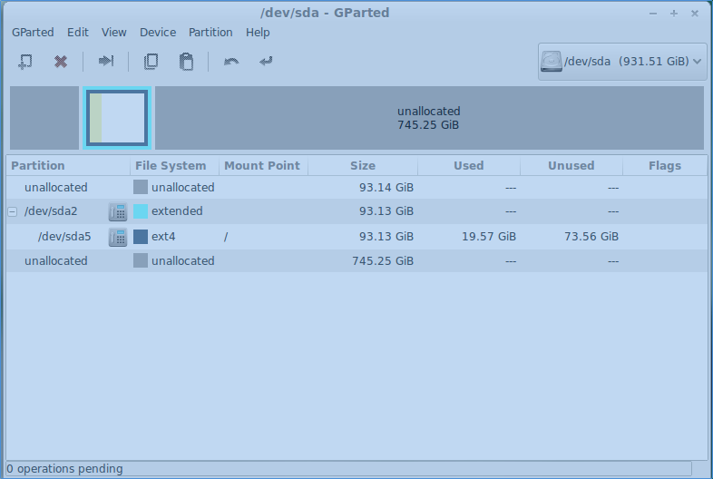Click the ext4 file system label
The height and width of the screenshot is (479, 713).
163,237
